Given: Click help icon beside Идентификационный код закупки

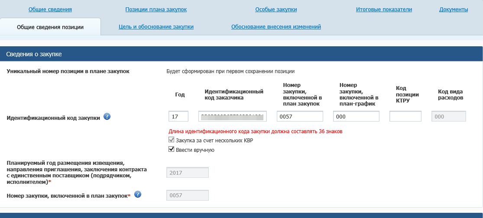Looking at the screenshot, I should click(x=107, y=117).
